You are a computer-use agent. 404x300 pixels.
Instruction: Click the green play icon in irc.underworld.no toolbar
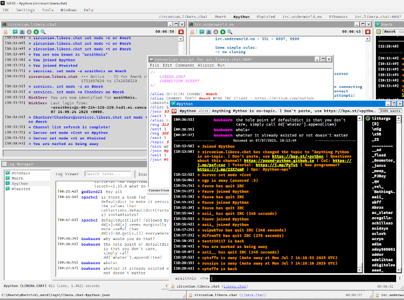click(223, 32)
